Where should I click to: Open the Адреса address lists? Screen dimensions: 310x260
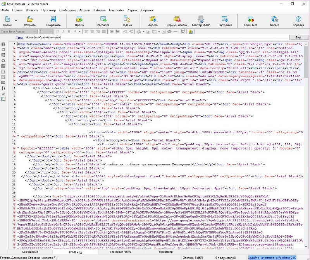153,21
